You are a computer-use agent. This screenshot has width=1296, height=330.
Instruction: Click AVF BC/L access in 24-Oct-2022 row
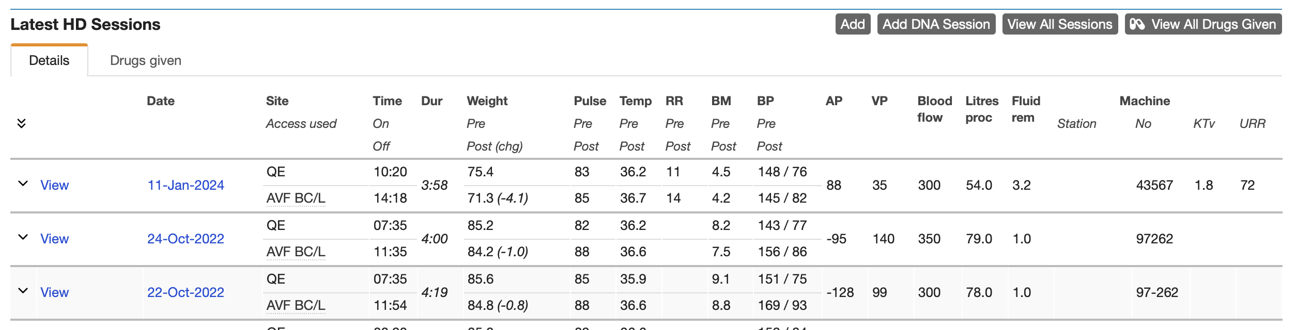[296, 252]
